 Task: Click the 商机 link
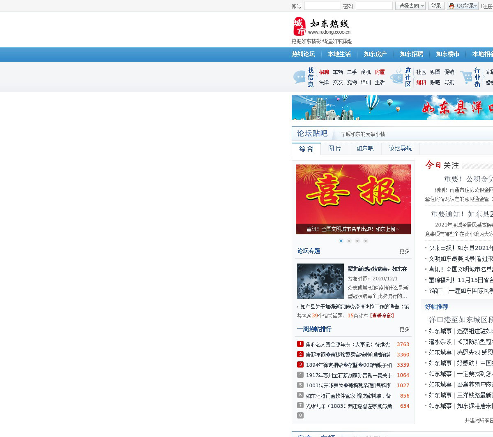[366, 72]
